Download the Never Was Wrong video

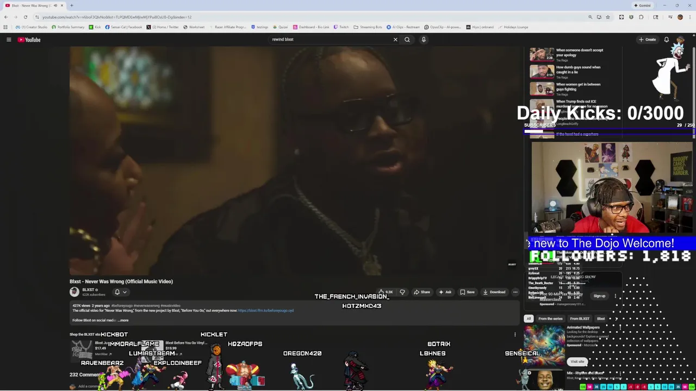(494, 292)
